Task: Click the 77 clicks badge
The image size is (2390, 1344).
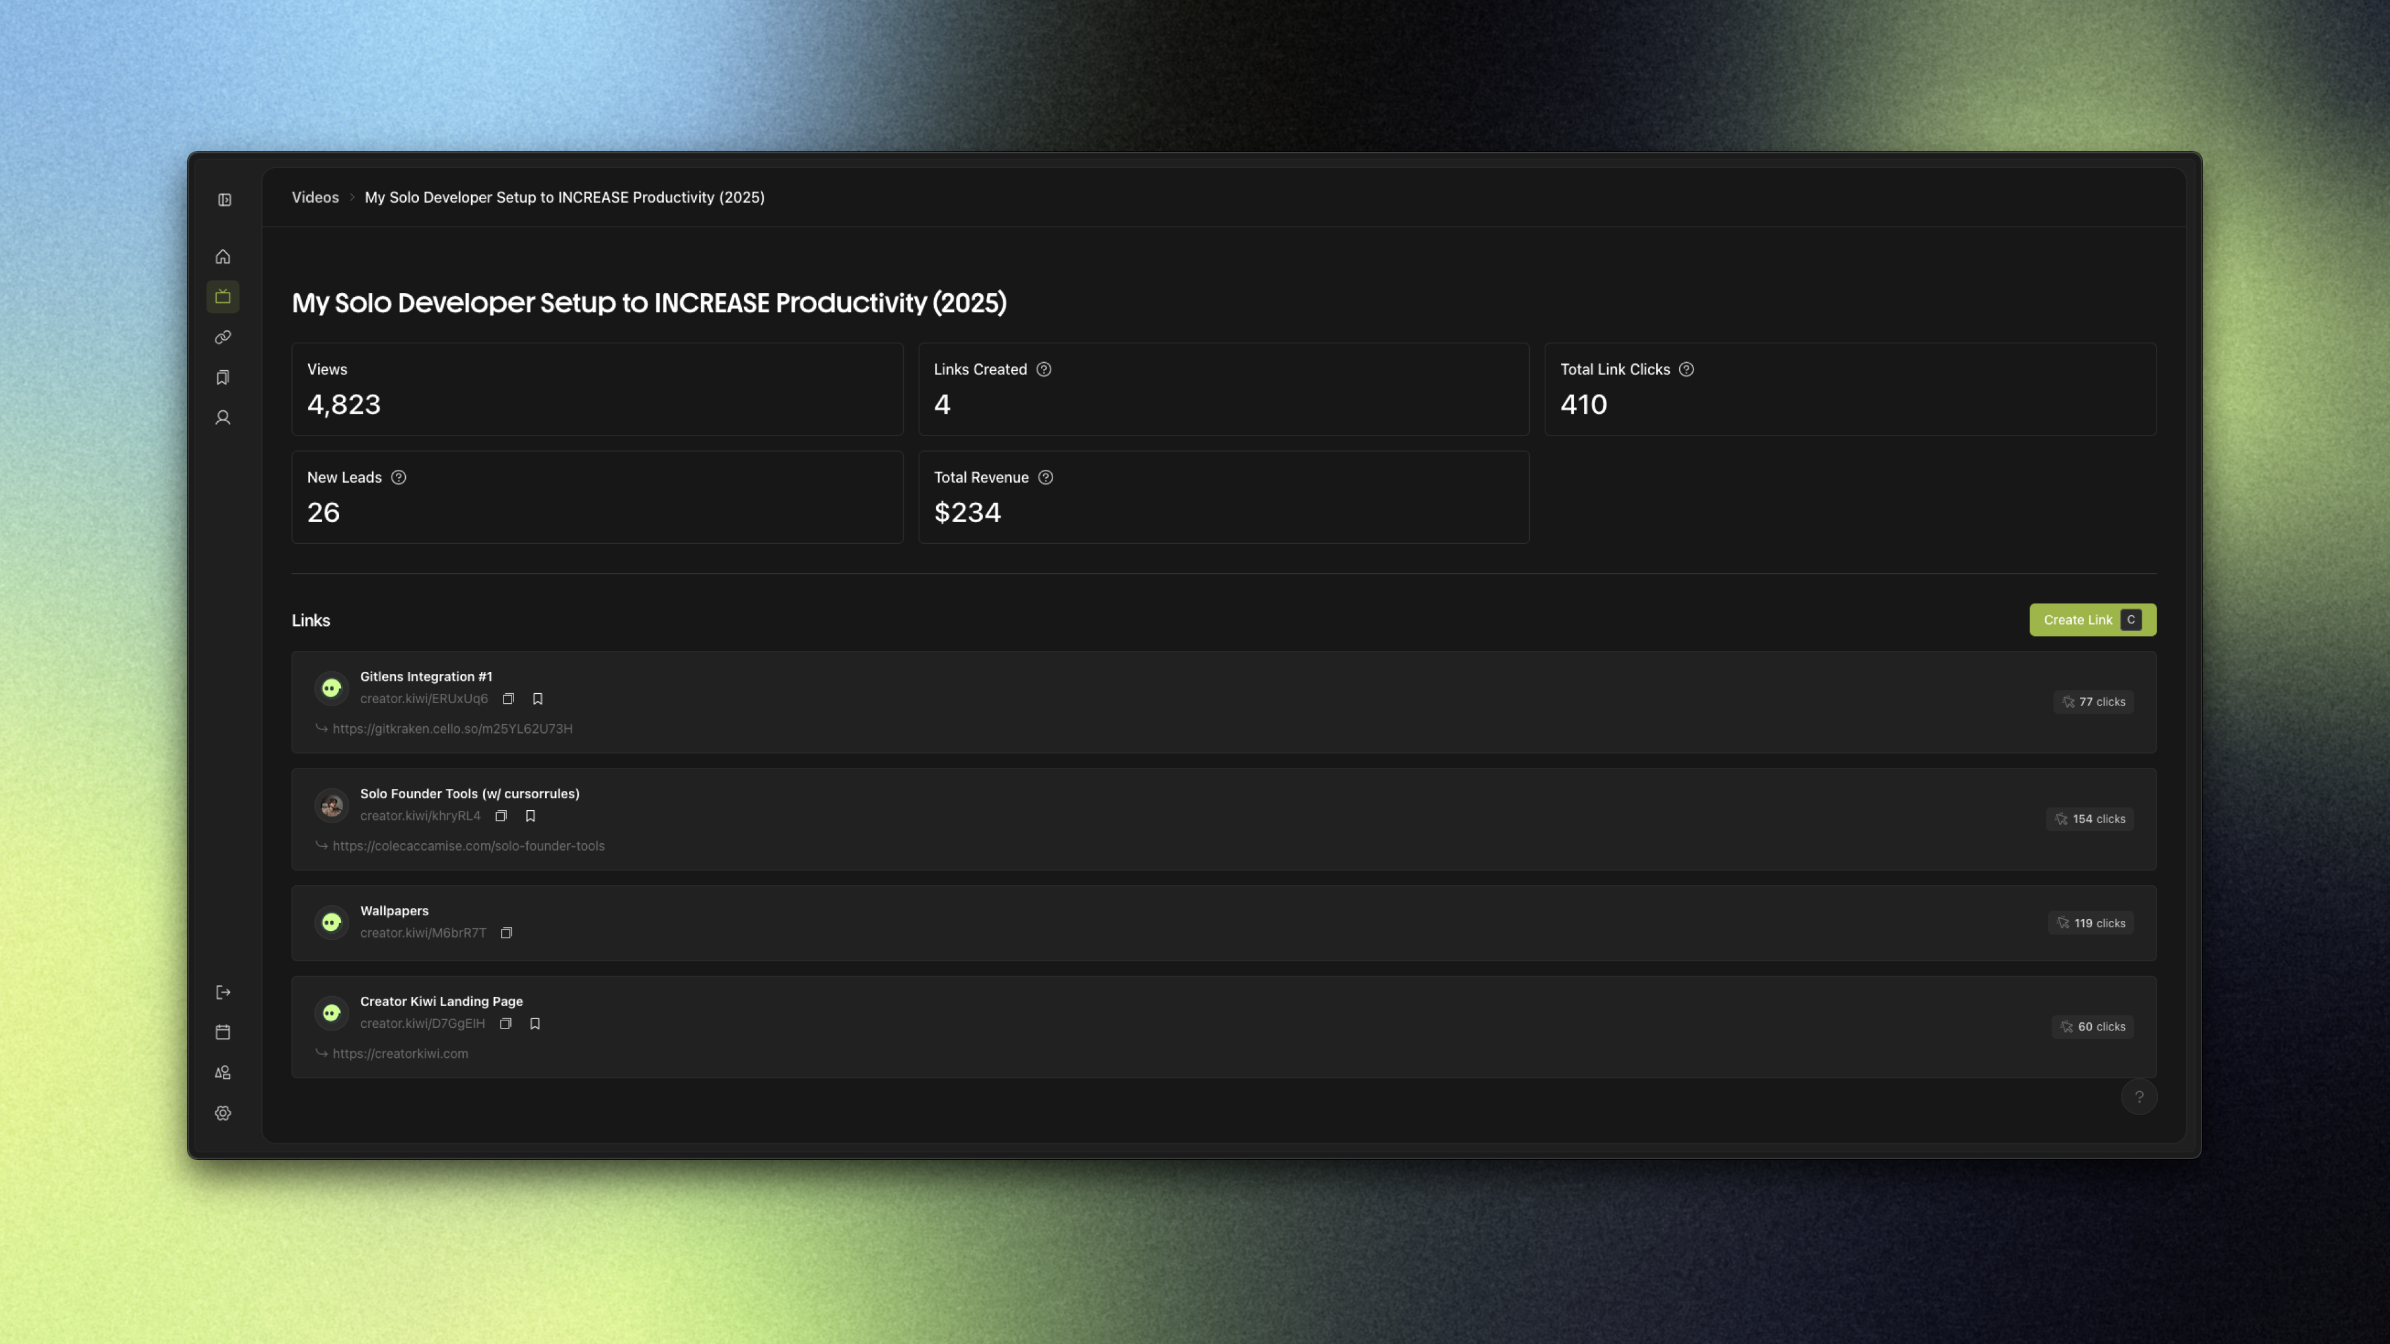Action: point(2093,702)
